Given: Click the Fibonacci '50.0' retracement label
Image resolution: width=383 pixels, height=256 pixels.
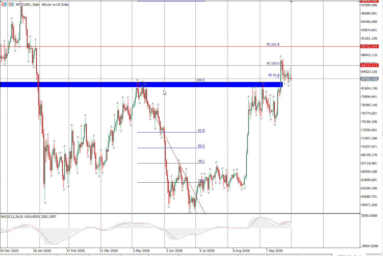Looking at the screenshot, I should tap(201, 146).
